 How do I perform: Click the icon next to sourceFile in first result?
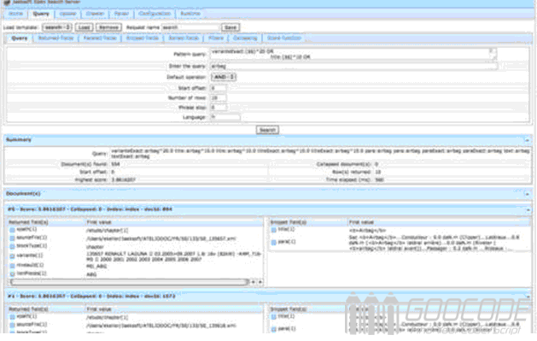12,238
